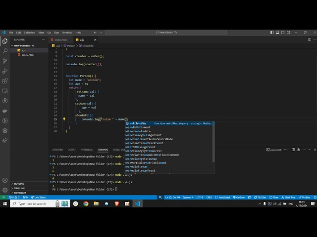Switch to the OUTPUT panel tab
The image size is (317, 237).
click(72, 150)
